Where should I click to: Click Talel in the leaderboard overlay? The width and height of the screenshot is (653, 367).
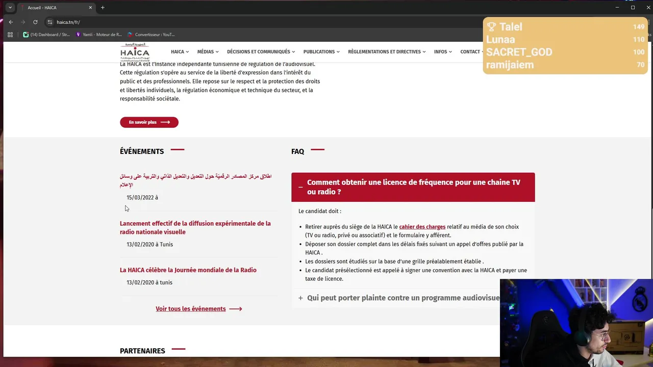coord(511,27)
